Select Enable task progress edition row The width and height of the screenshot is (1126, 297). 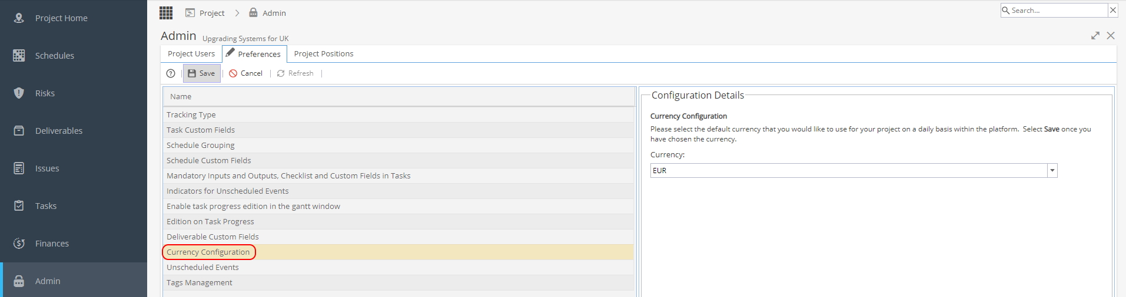click(x=398, y=206)
